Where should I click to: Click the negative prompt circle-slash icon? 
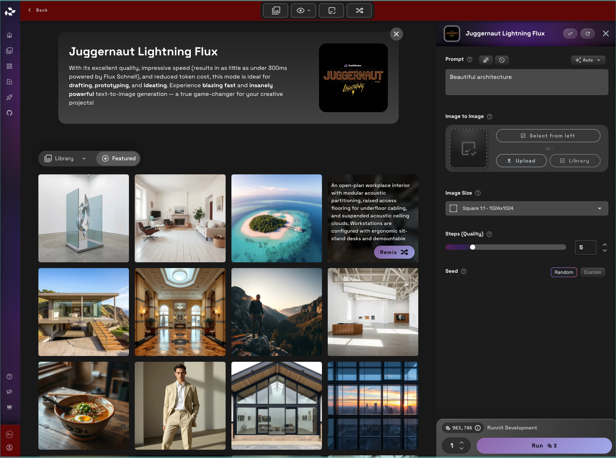pyautogui.click(x=502, y=60)
